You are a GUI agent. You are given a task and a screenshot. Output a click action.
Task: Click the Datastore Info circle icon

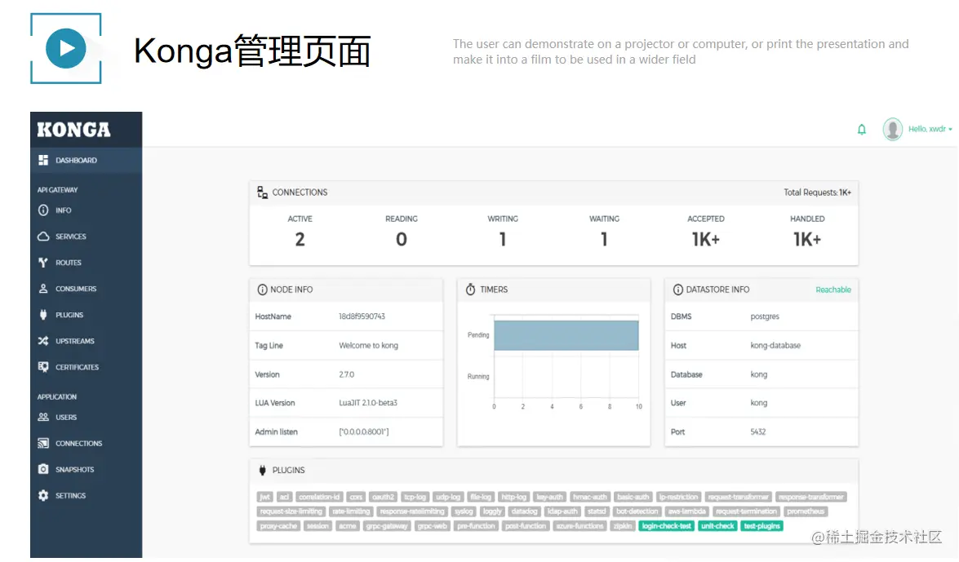pos(677,290)
